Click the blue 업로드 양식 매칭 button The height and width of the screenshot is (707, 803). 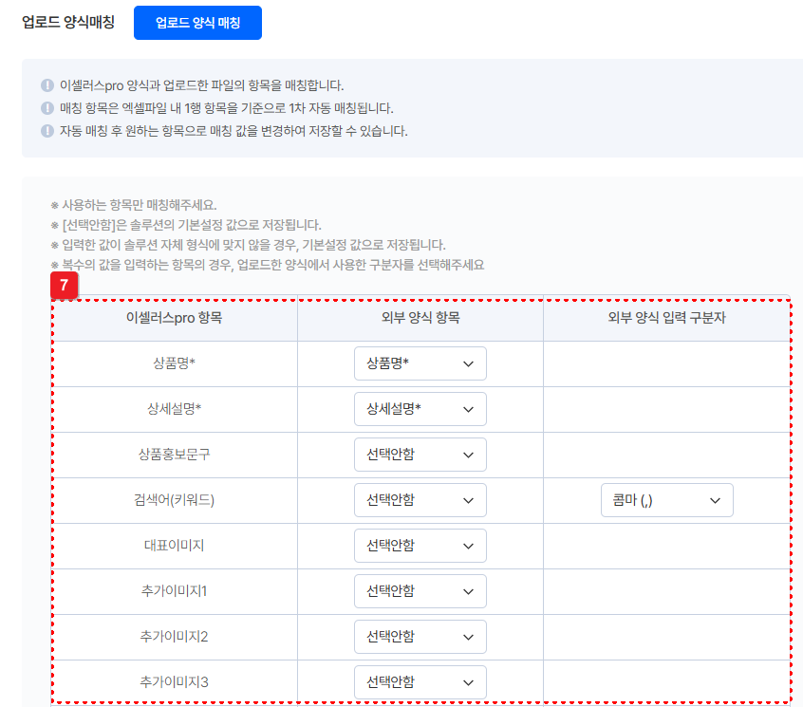197,23
